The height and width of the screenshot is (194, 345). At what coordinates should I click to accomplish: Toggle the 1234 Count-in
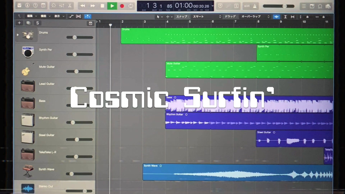(x=247, y=6)
